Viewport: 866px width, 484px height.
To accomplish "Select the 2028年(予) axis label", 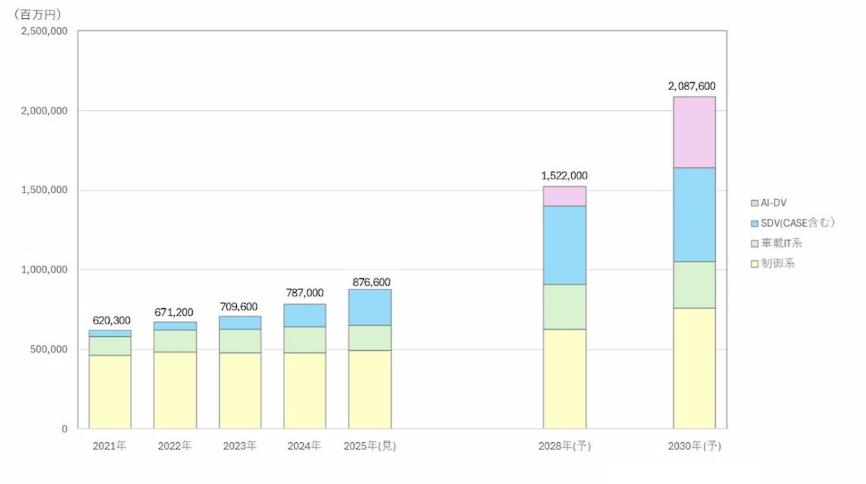I will tap(564, 446).
